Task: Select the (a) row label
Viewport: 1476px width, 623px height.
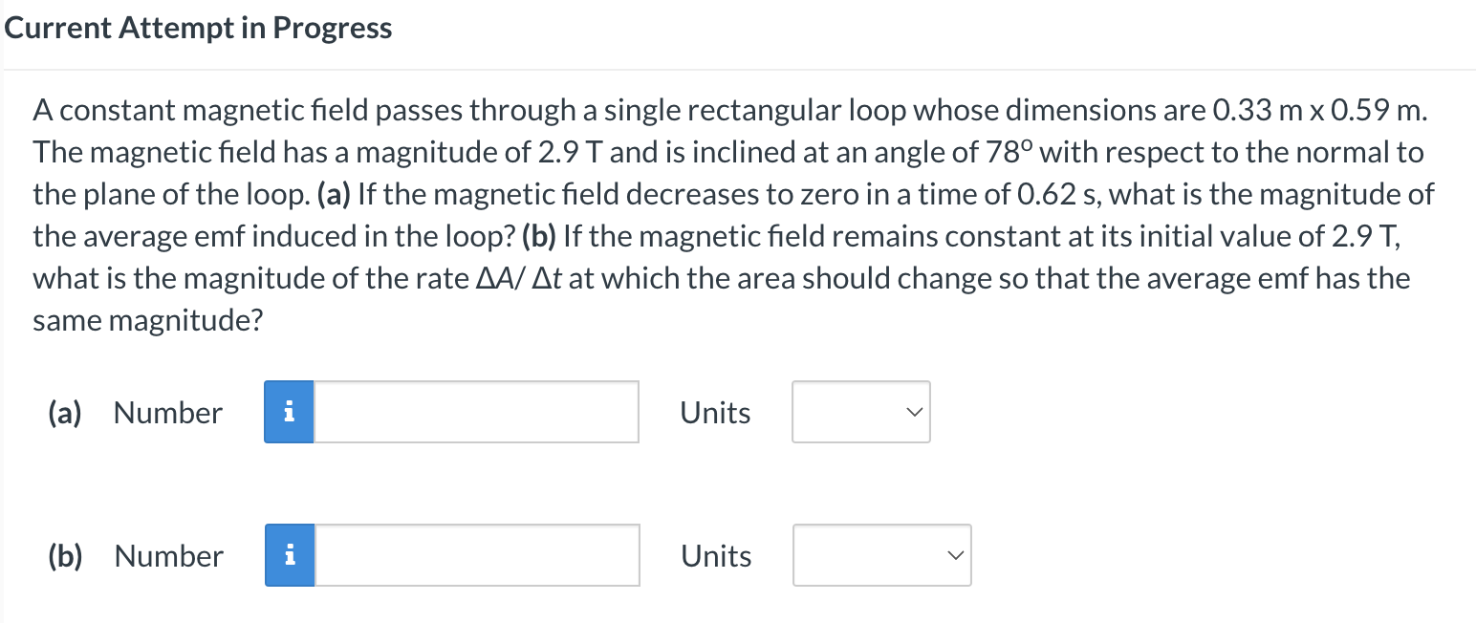Action: 63,412
